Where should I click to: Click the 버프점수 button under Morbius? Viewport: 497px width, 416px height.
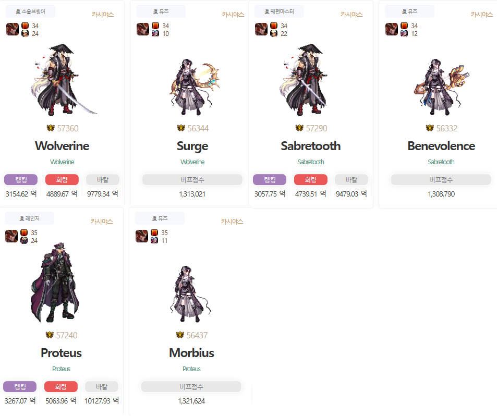(x=191, y=386)
